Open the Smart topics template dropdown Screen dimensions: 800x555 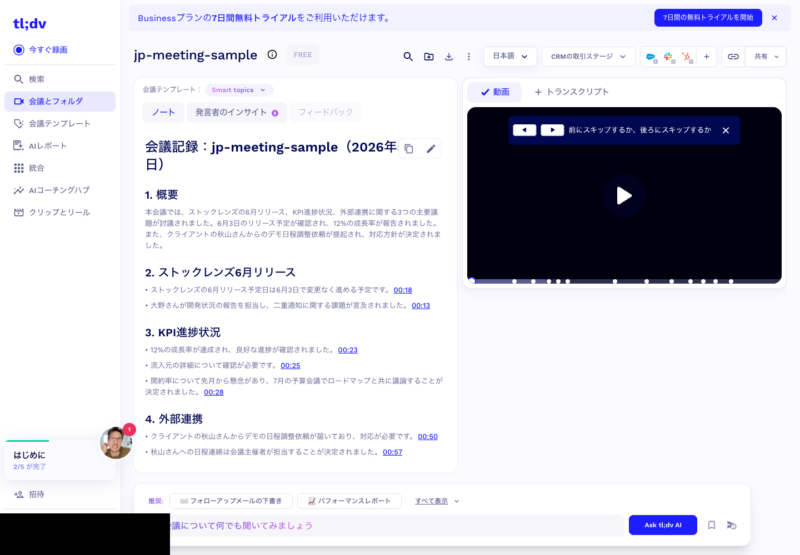(239, 90)
